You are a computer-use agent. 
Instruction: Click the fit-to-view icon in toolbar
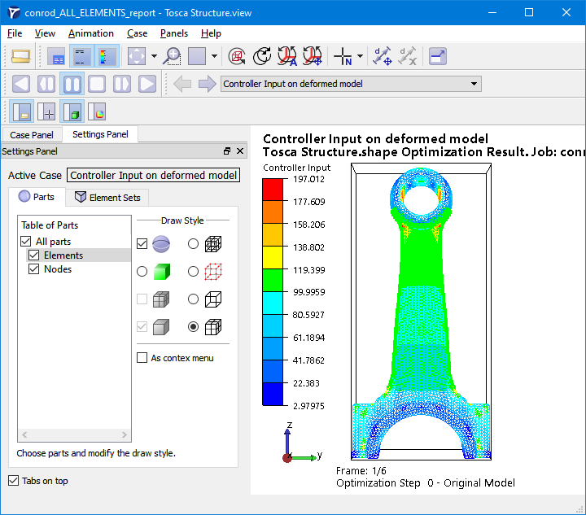(x=137, y=56)
